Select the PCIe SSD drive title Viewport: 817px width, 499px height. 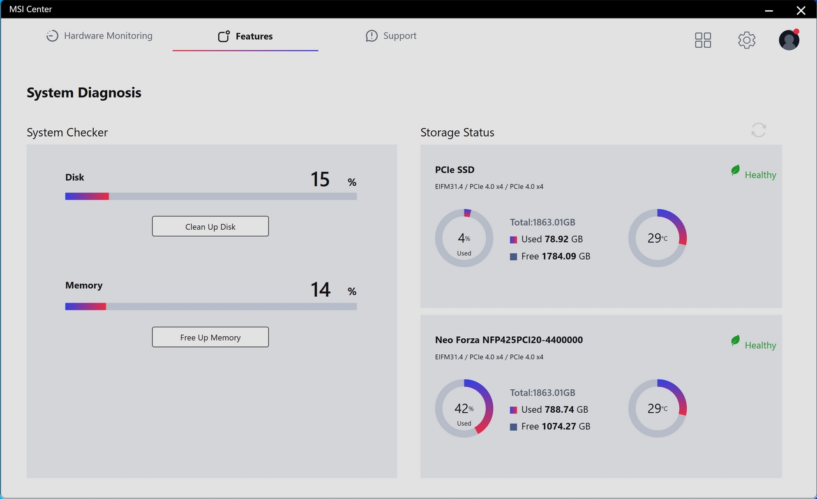pos(454,170)
